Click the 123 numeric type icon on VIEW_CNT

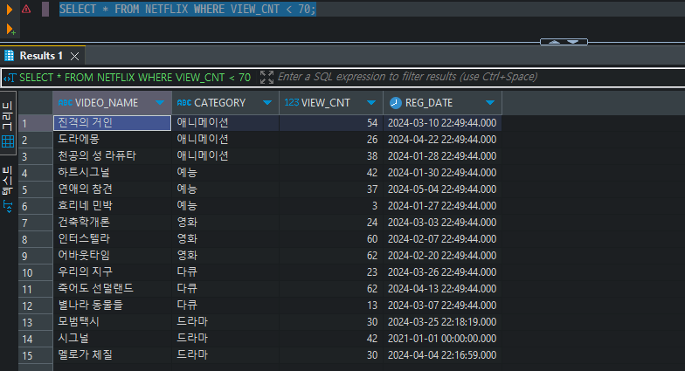[x=292, y=103]
